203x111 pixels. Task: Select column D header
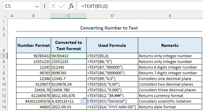112,16
